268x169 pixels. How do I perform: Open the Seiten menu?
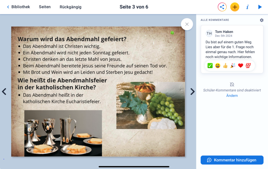45,7
